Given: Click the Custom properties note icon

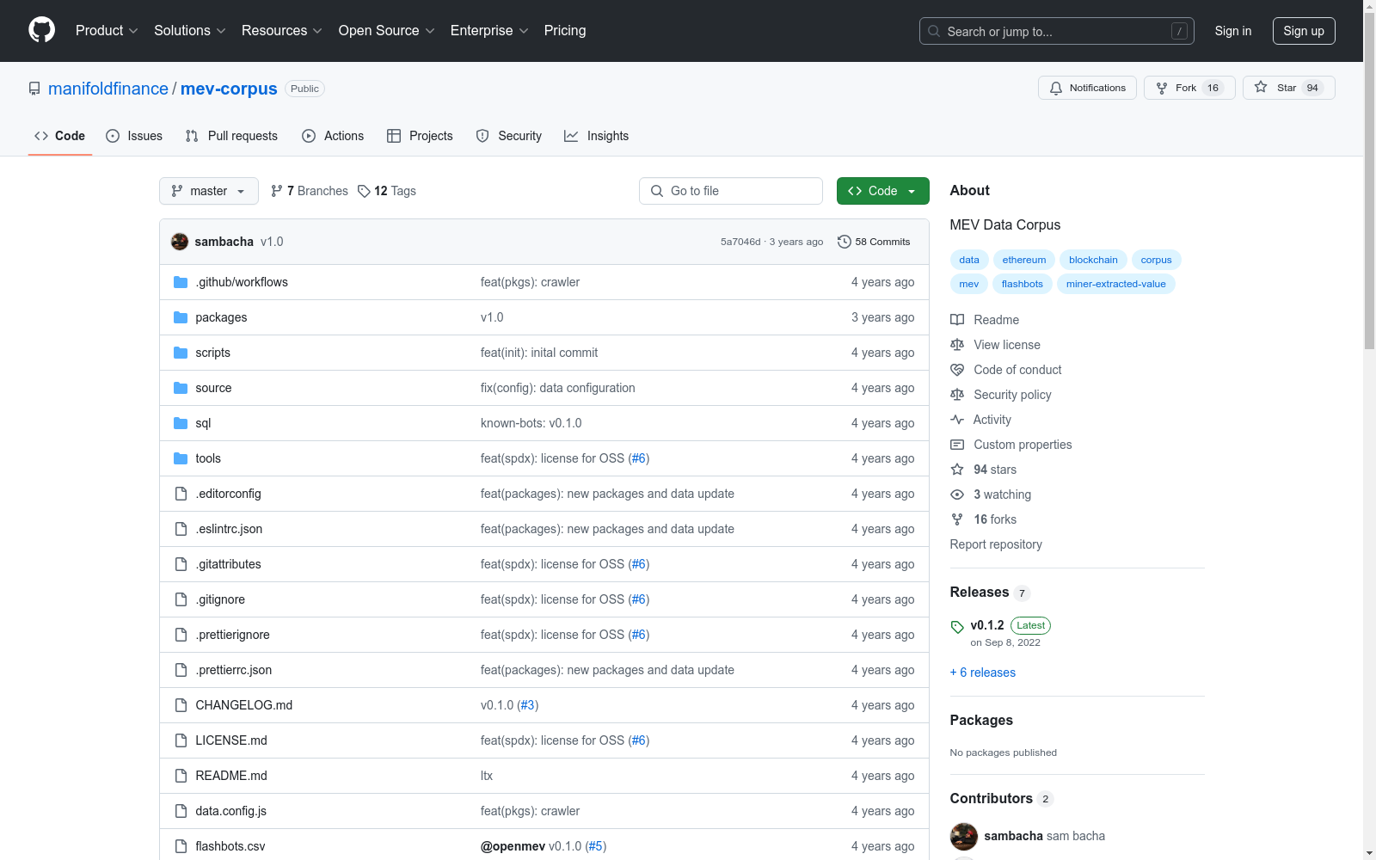Looking at the screenshot, I should [957, 445].
